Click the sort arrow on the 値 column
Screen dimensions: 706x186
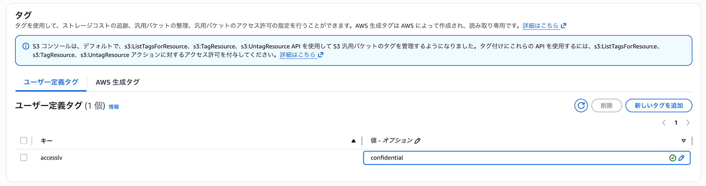click(683, 141)
